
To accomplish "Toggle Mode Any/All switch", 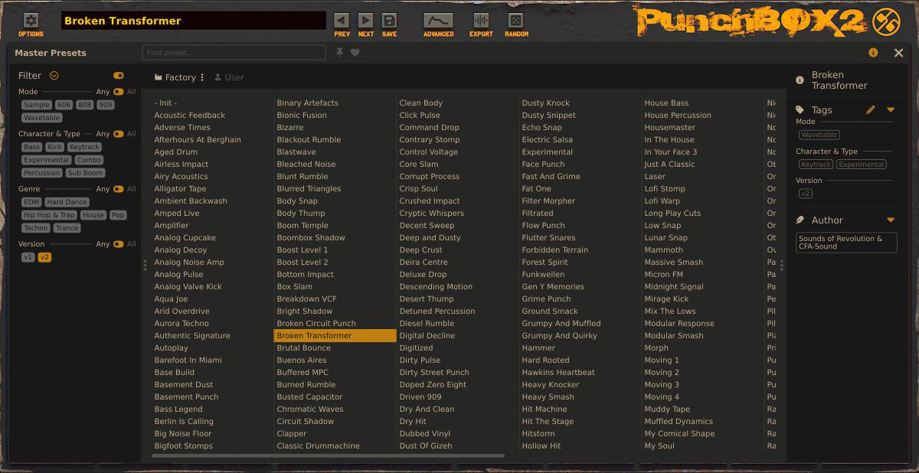I will tap(118, 92).
